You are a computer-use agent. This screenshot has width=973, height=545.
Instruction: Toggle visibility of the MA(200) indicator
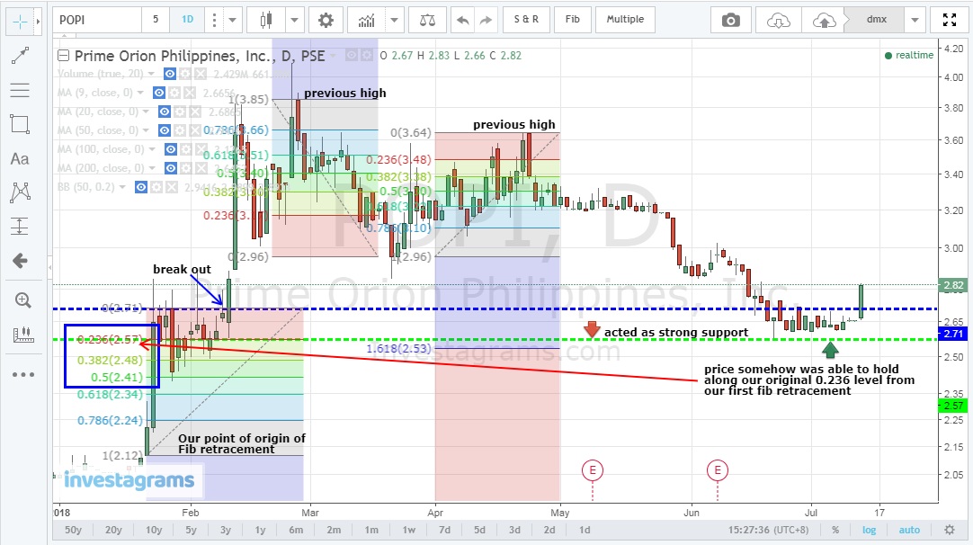coord(171,168)
